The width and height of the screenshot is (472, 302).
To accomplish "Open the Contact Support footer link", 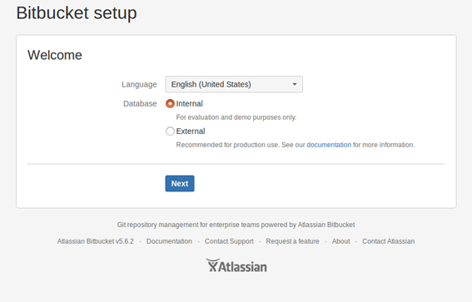I will [x=229, y=241].
